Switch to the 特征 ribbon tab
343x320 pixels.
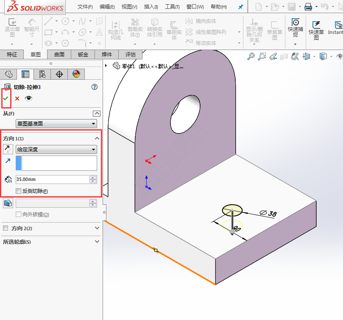12,54
